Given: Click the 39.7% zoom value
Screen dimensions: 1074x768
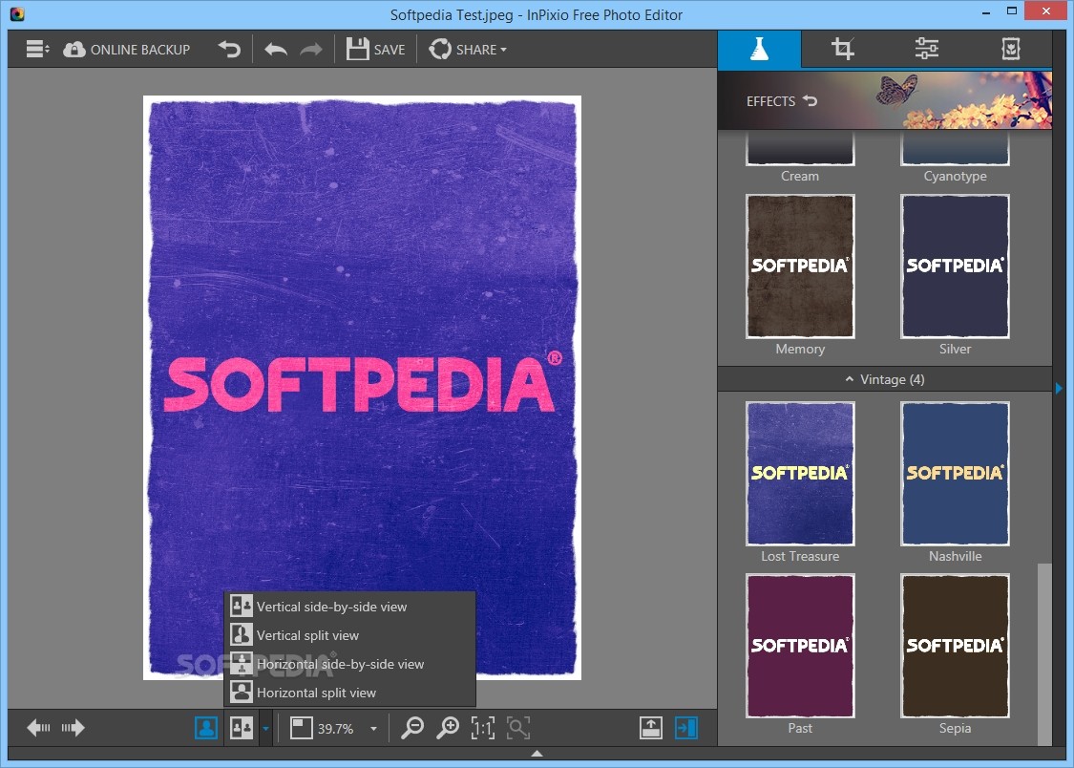Looking at the screenshot, I should [x=336, y=728].
